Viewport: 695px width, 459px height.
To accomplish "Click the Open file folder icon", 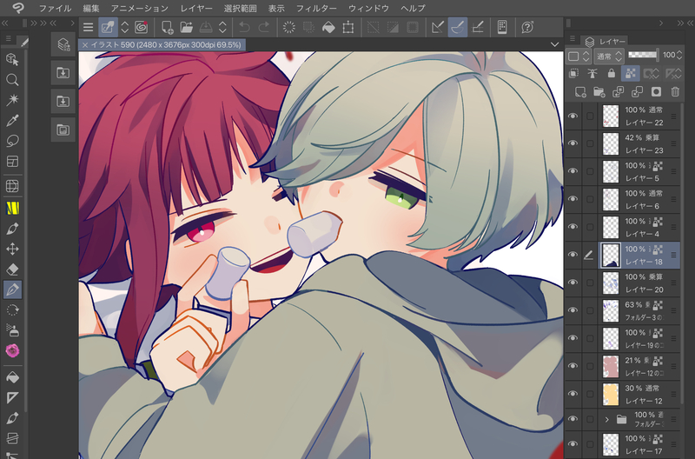I will (x=187, y=28).
